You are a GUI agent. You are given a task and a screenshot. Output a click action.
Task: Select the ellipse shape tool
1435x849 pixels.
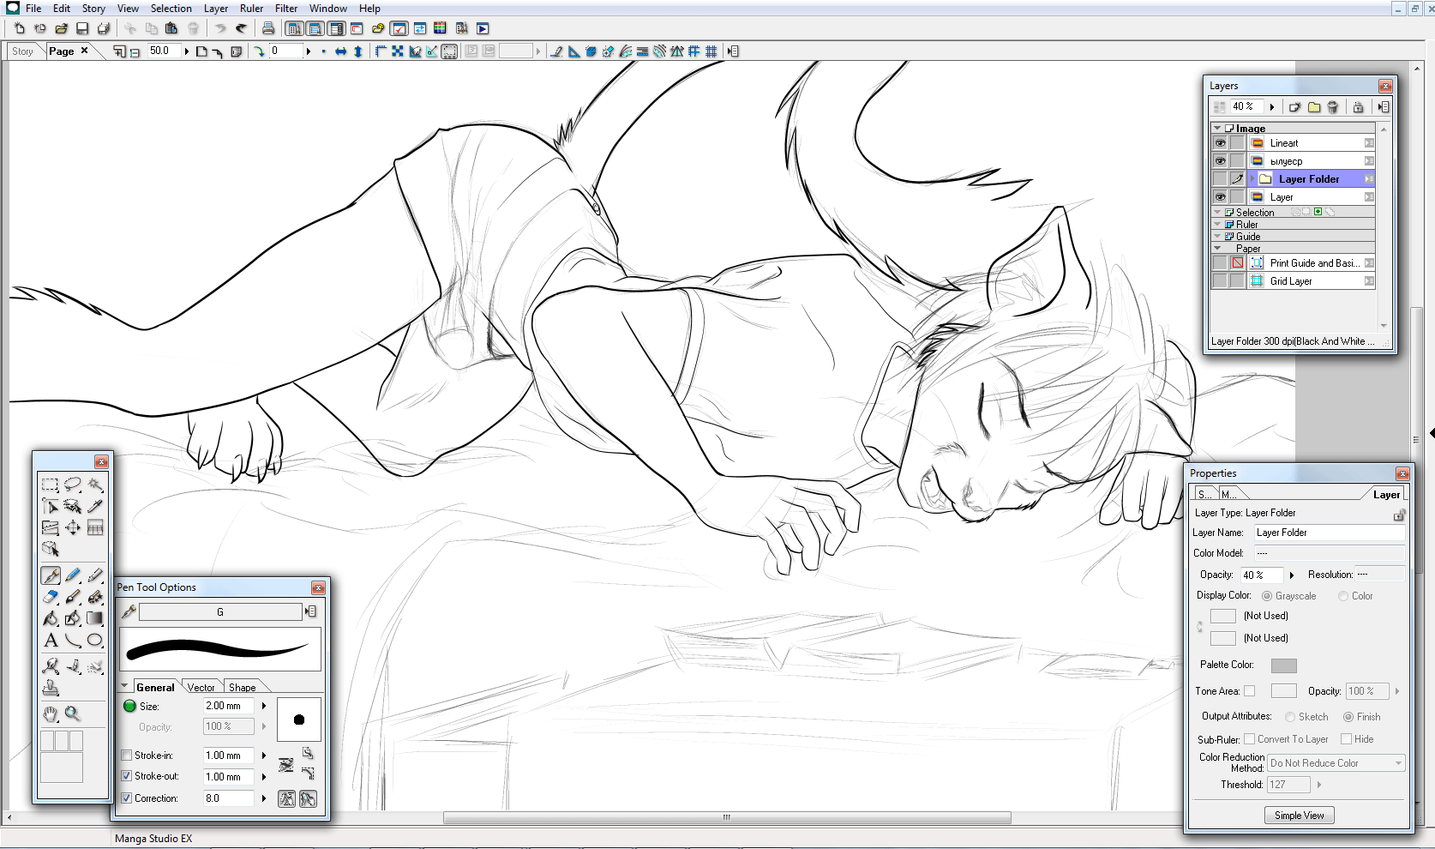tap(95, 640)
